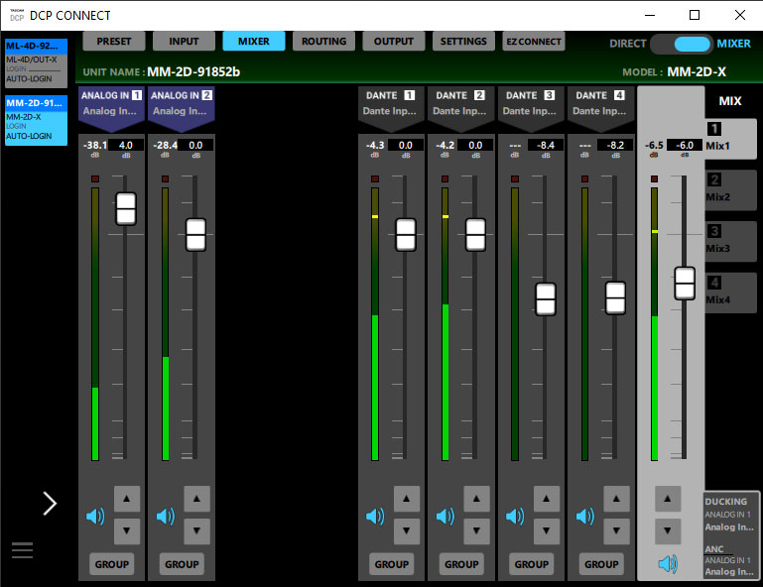The height and width of the screenshot is (587, 763).
Task: Raise Analog In 2 level with up arrow
Action: pos(197,499)
